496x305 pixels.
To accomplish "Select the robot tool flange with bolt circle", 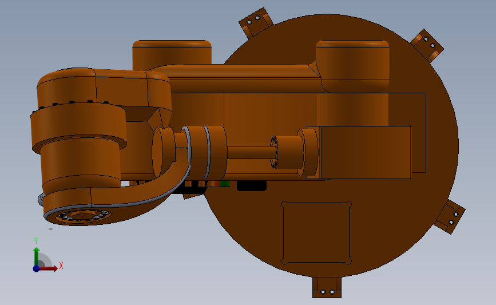I will point(83,216).
